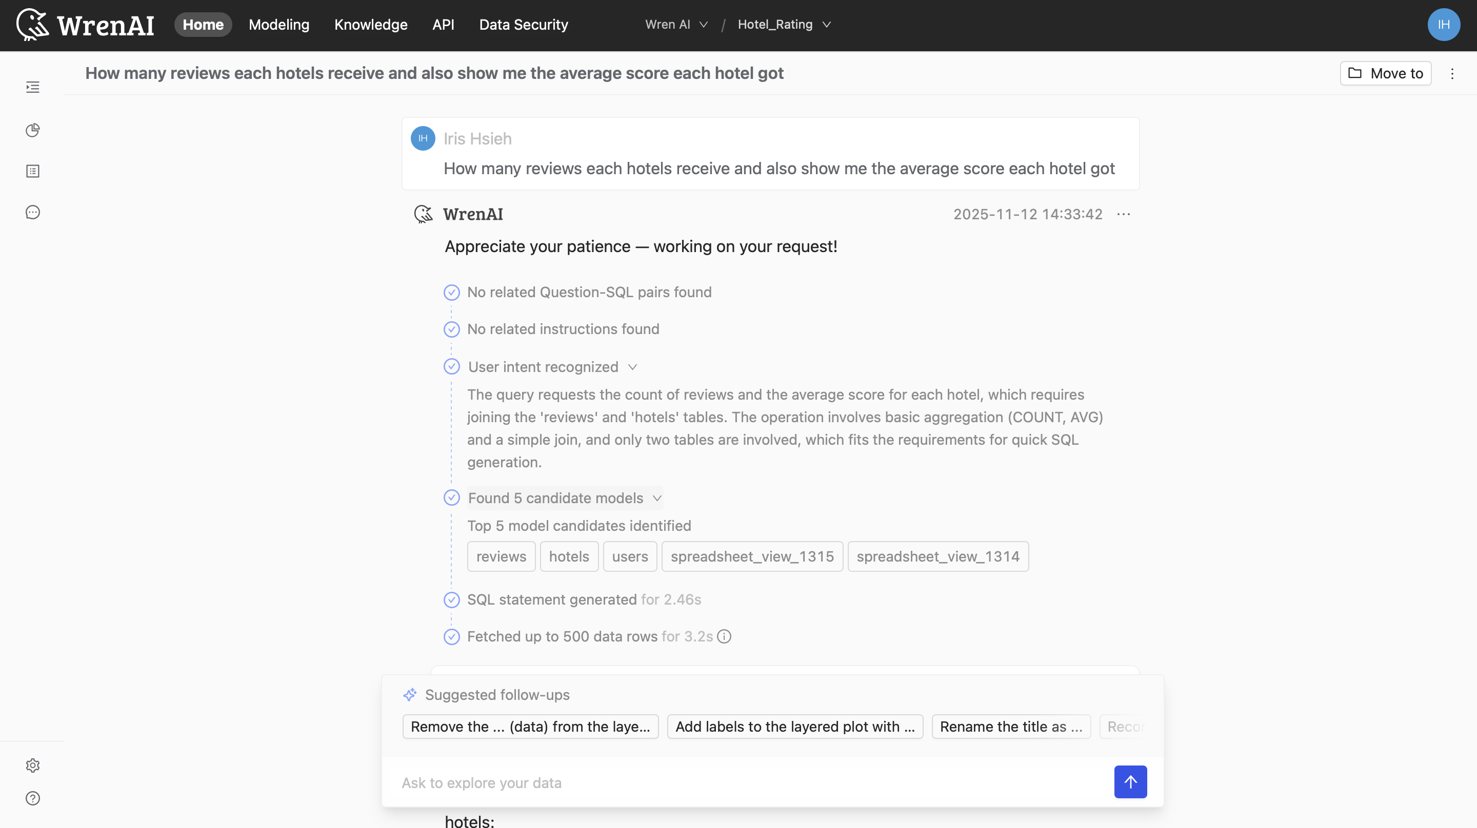Collapse the sidebar using the indent icon
Screen dimensions: 1477x828
click(33, 87)
